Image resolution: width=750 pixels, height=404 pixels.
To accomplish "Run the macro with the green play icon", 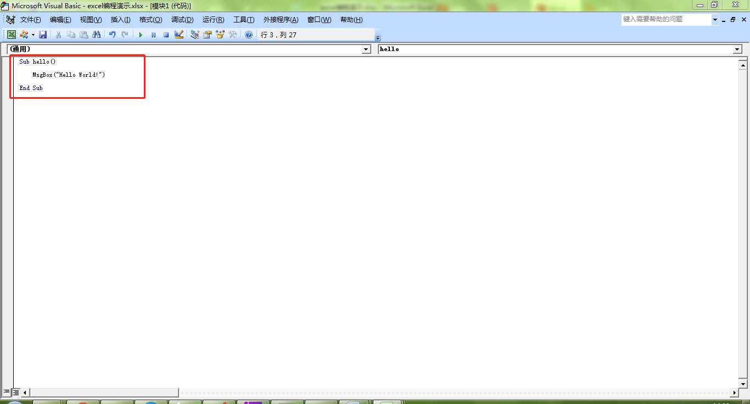I will (141, 35).
